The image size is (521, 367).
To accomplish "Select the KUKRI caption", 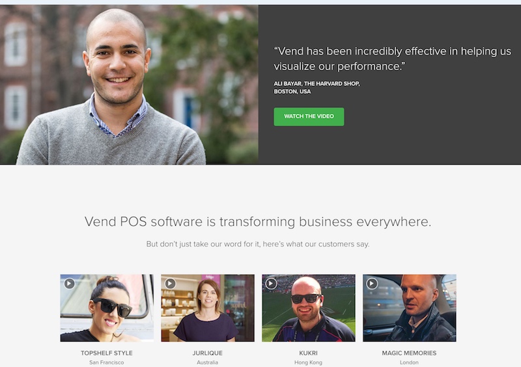I will coord(308,353).
